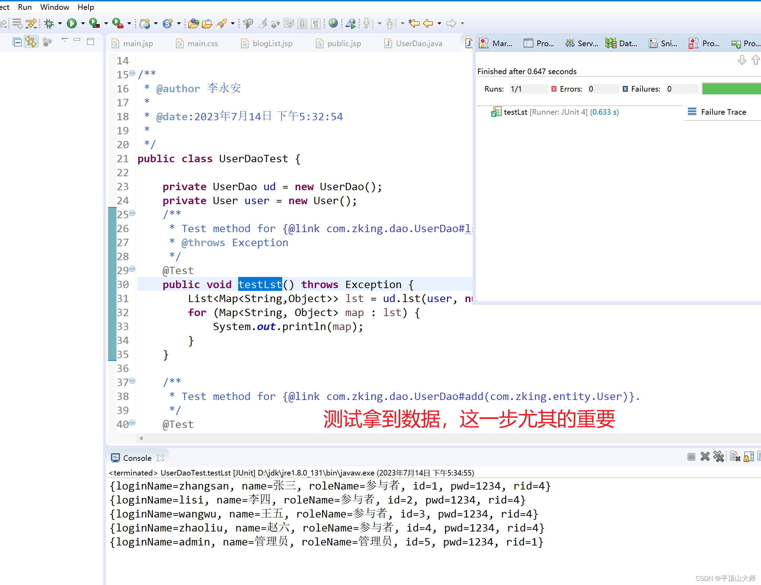Viewport: 761px width, 585px height.
Task: Click the Coverage run icon
Action: [x=94, y=23]
